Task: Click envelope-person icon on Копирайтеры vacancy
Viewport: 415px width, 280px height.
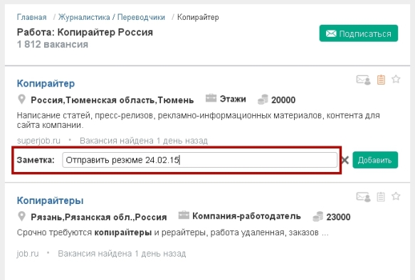Action: tap(363, 197)
